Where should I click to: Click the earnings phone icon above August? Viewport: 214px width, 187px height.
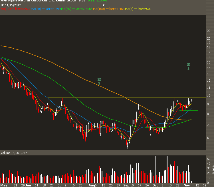click(99, 79)
